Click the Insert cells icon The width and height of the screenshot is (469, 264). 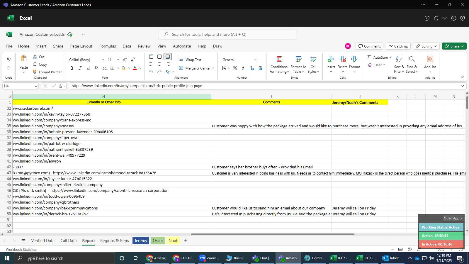pos(331,59)
